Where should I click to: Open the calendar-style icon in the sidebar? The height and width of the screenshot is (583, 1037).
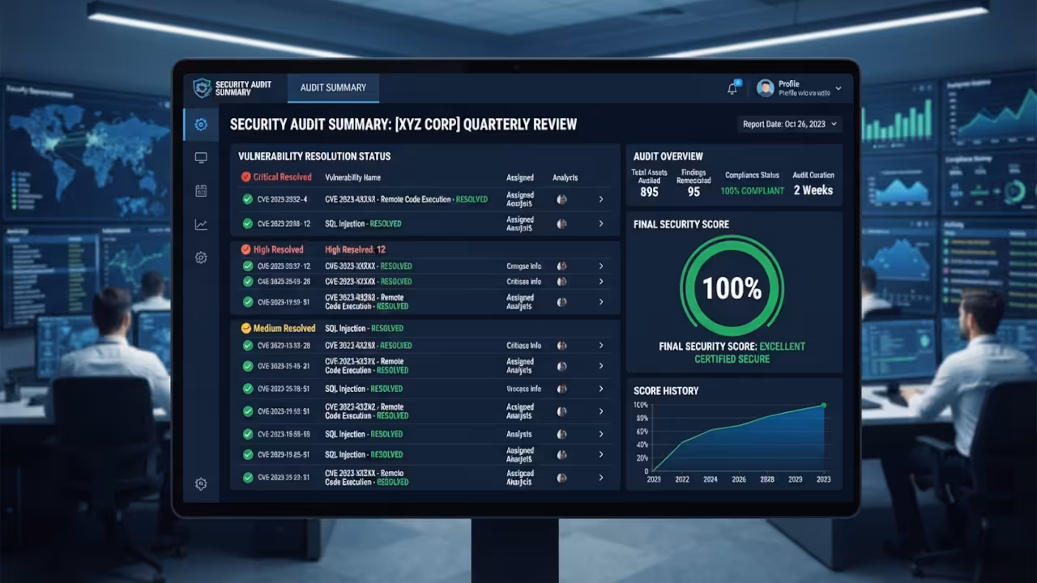[x=201, y=191]
